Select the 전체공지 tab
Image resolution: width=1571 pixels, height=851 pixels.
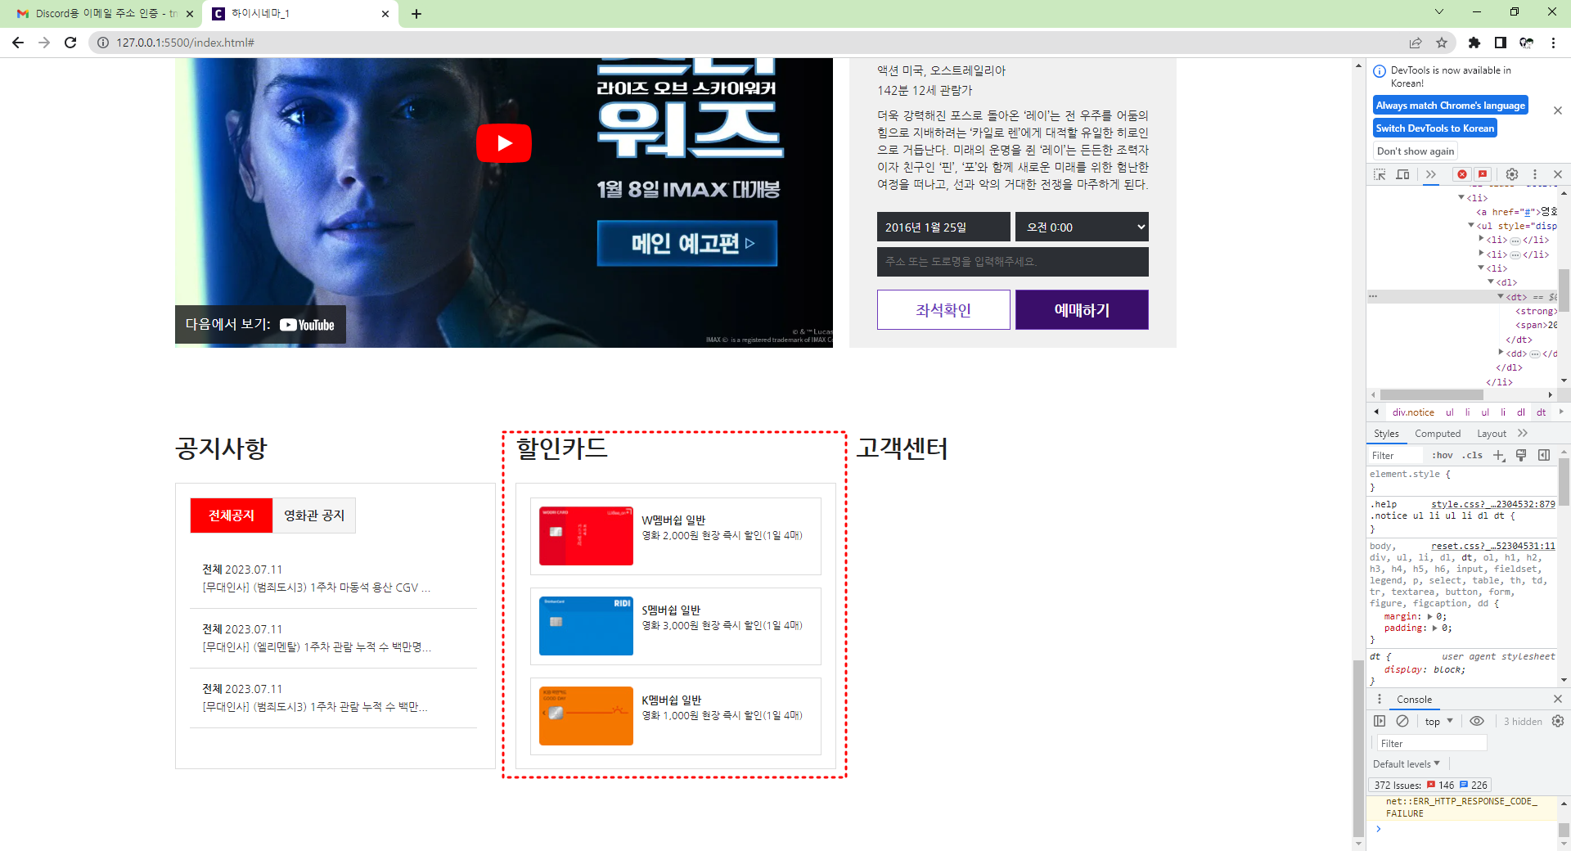[232, 516]
